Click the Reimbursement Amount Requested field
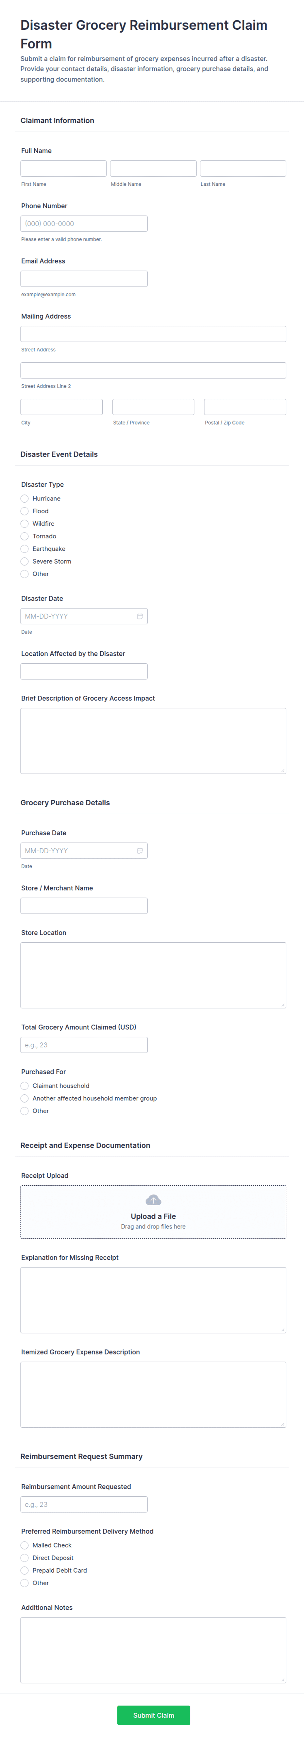 [x=84, y=1505]
